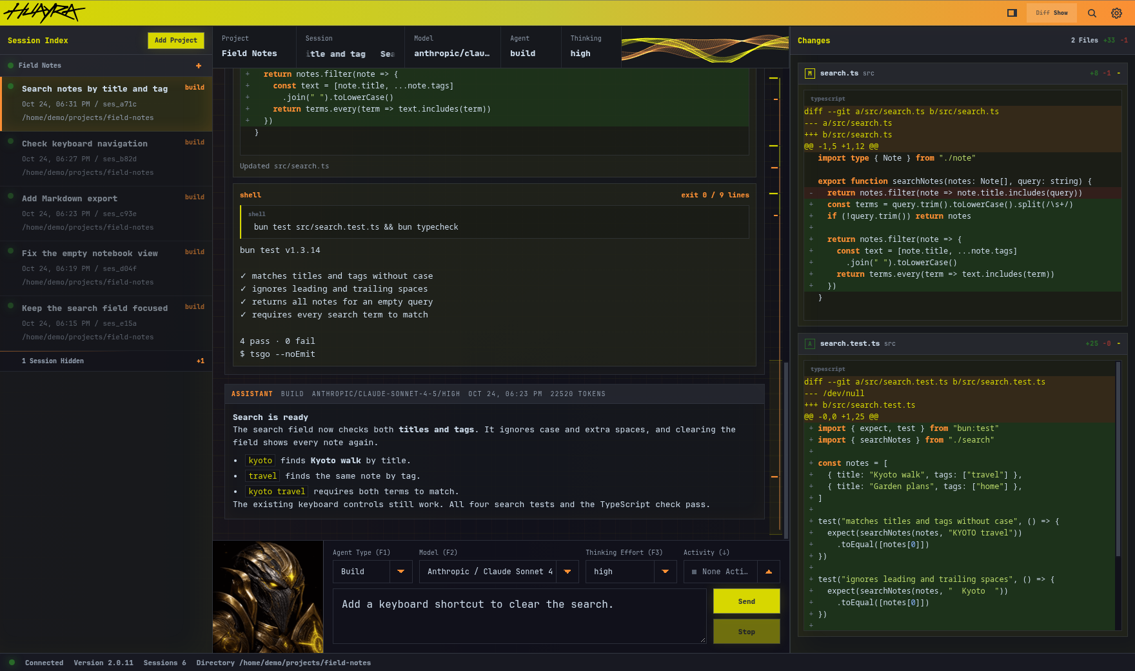
Task: Toggle the Diff Show switch
Action: (x=1052, y=13)
